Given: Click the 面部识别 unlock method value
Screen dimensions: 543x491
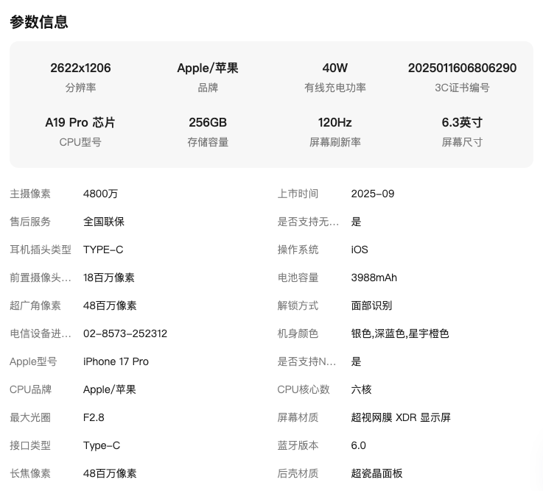Looking at the screenshot, I should [x=371, y=305].
